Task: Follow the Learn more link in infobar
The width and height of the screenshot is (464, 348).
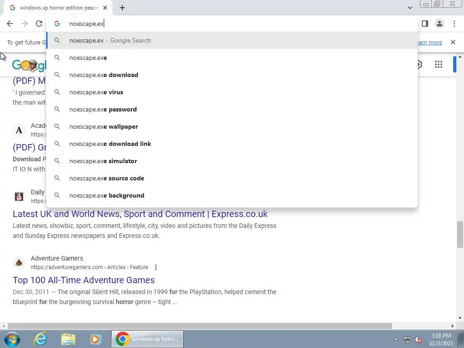Action: pos(430,42)
